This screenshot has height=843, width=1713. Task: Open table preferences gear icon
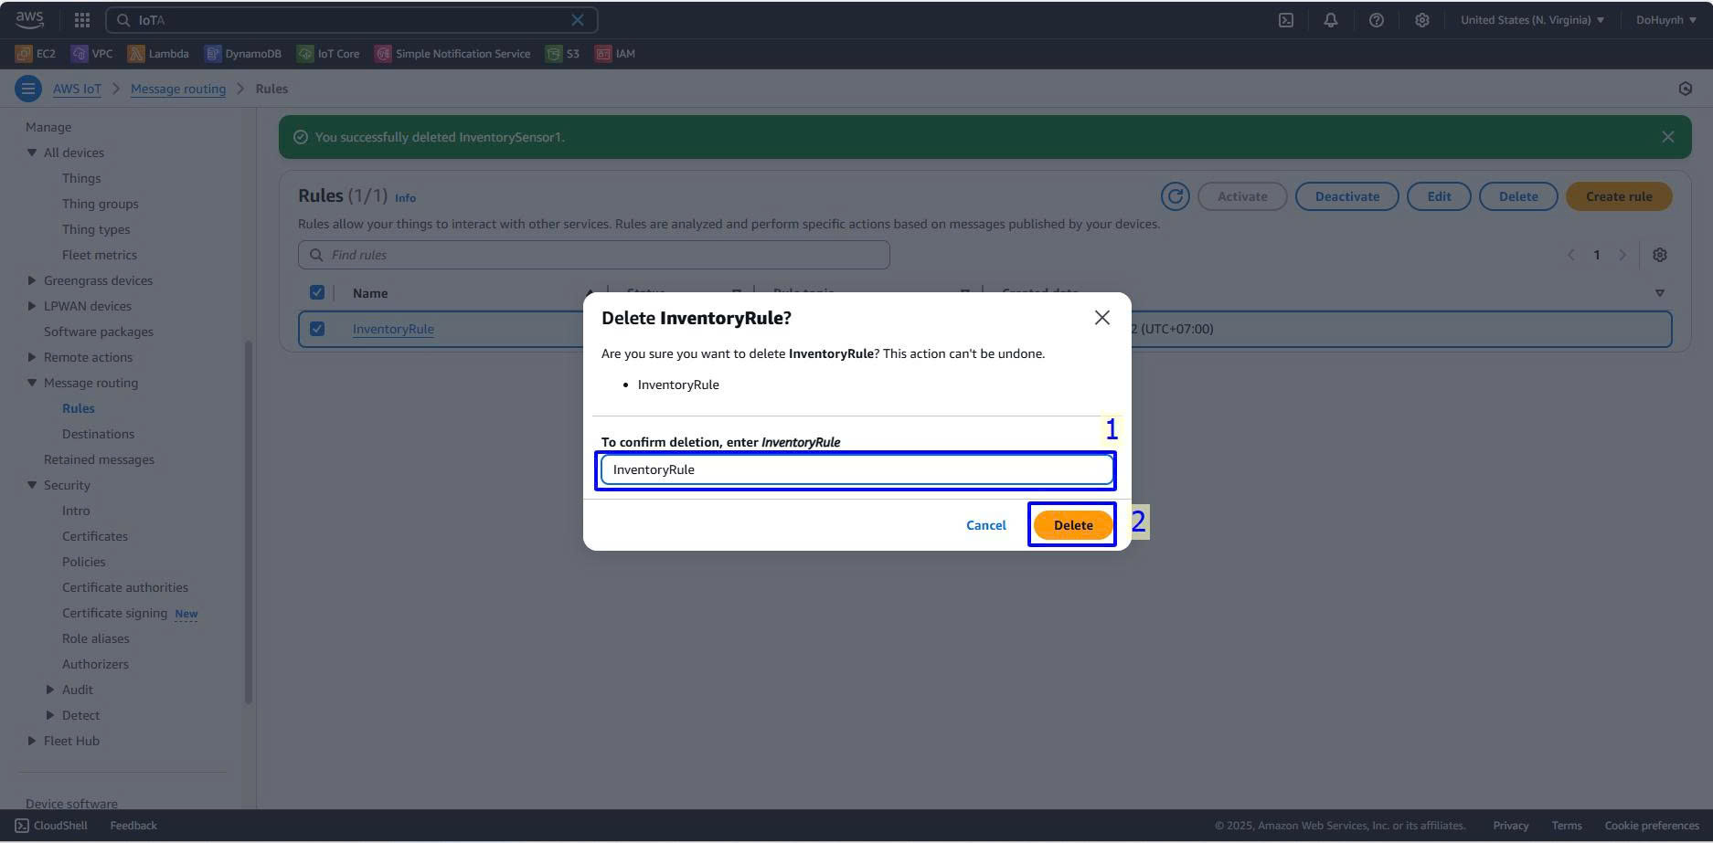pos(1659,255)
